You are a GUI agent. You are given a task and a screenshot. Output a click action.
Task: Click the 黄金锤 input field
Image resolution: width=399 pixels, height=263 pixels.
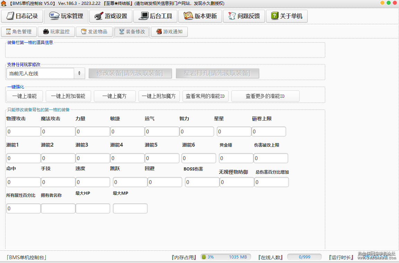[236, 158]
